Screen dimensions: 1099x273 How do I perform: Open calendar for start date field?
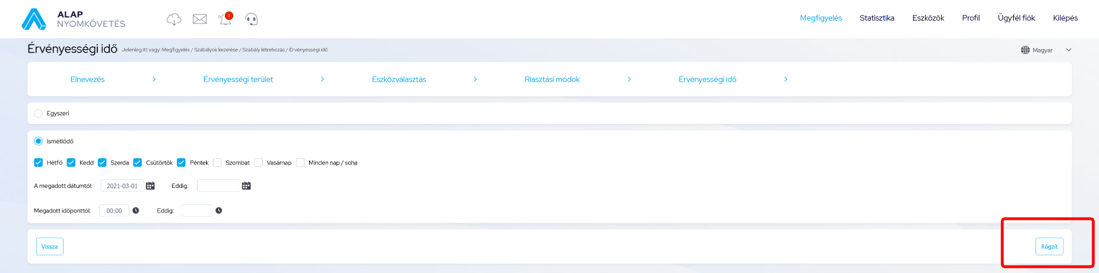pyautogui.click(x=151, y=186)
